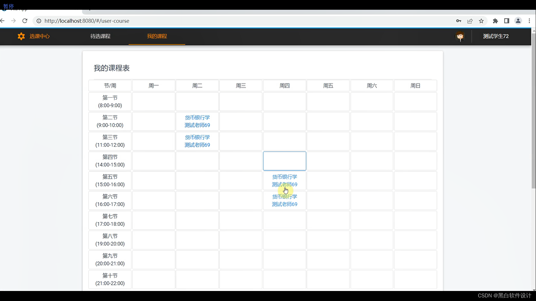
Task: Open the share page icon
Action: (x=470, y=21)
